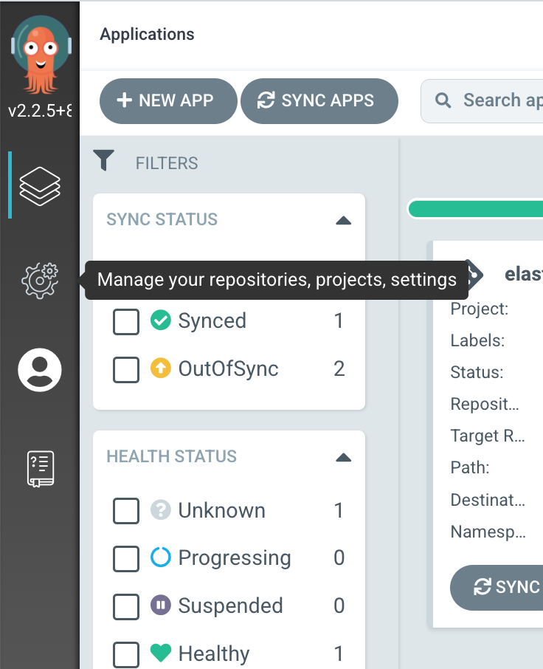Click the NEW APP button
The image size is (543, 669).
click(x=168, y=101)
